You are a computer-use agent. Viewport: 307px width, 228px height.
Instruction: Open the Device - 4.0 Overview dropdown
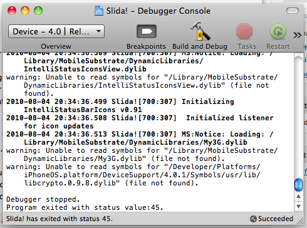tap(56, 31)
